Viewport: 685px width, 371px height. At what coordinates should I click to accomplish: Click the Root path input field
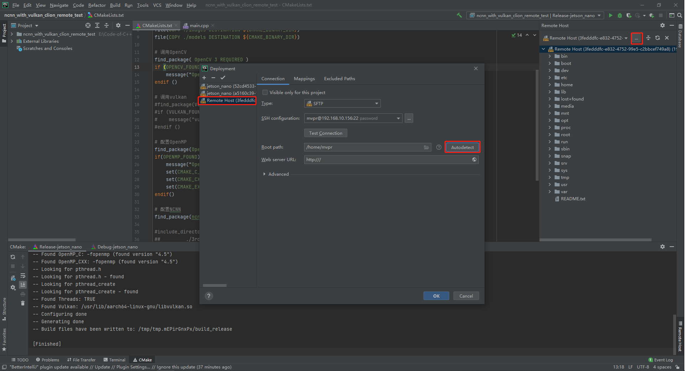[x=368, y=147]
